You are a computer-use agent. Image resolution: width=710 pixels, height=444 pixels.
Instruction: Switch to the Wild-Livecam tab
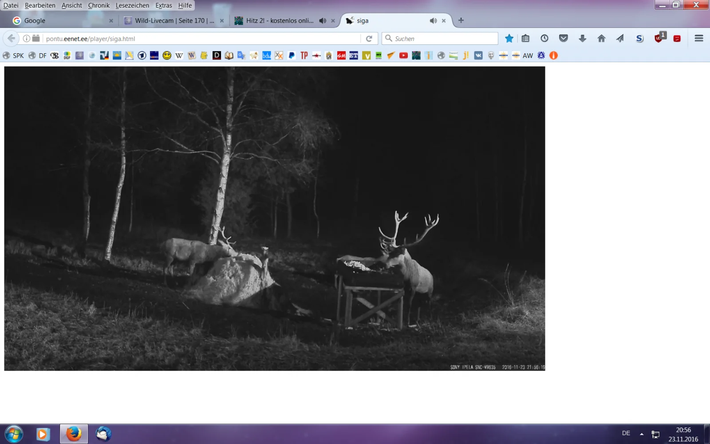[174, 20]
